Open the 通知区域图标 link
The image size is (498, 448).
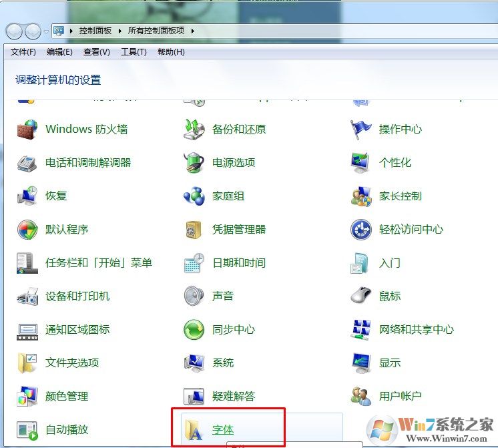(77, 329)
